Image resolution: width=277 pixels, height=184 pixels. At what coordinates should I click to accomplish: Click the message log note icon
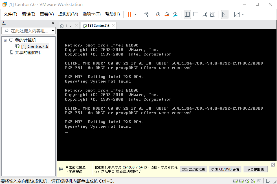pyautogui.click(x=268, y=181)
